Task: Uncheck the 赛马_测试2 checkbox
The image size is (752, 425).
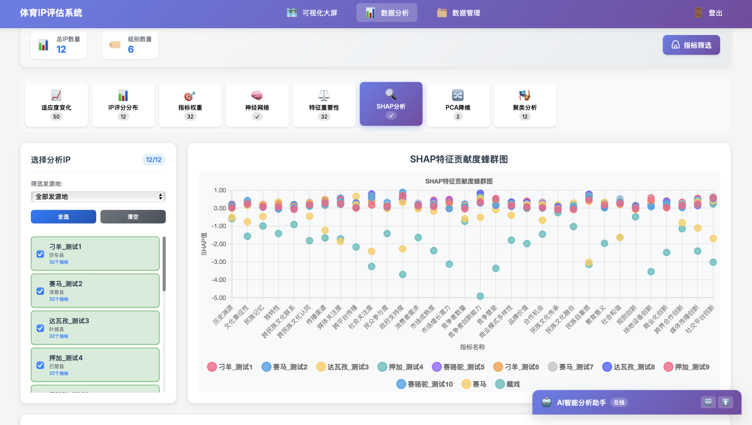Action: coord(40,291)
